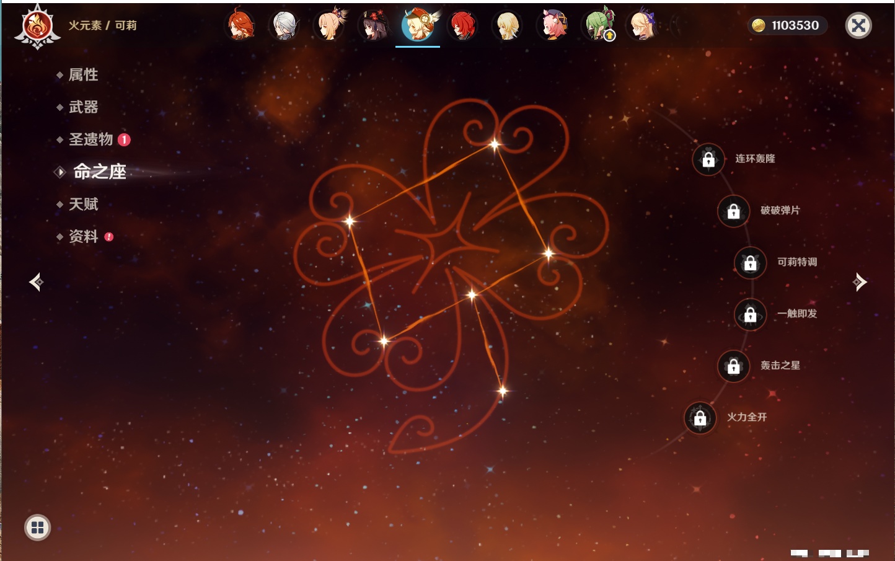Switch to the red-haired Diluc avatar
Image resolution: width=895 pixels, height=561 pixels.
point(463,25)
